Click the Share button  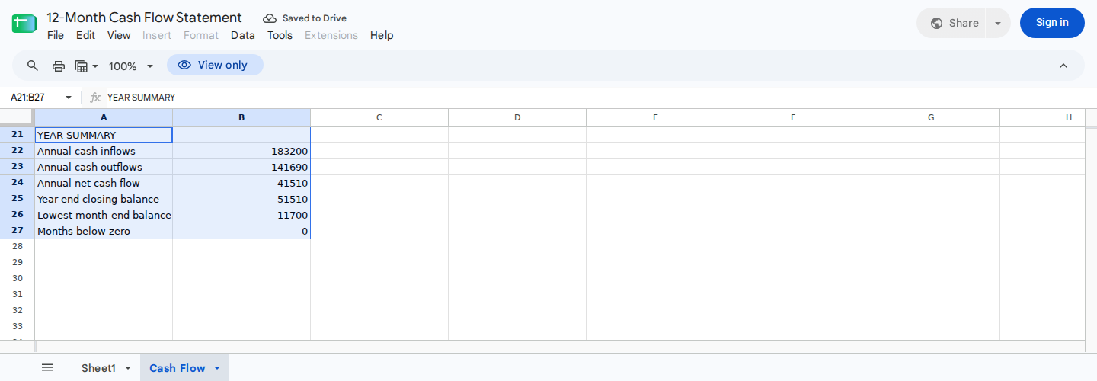coord(953,23)
